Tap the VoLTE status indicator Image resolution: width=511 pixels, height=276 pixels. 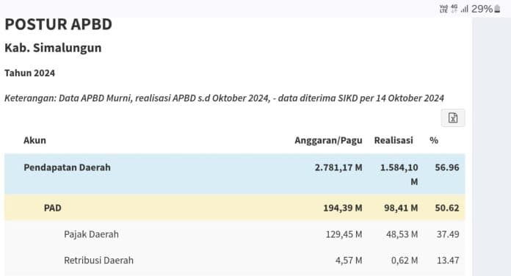pos(443,9)
